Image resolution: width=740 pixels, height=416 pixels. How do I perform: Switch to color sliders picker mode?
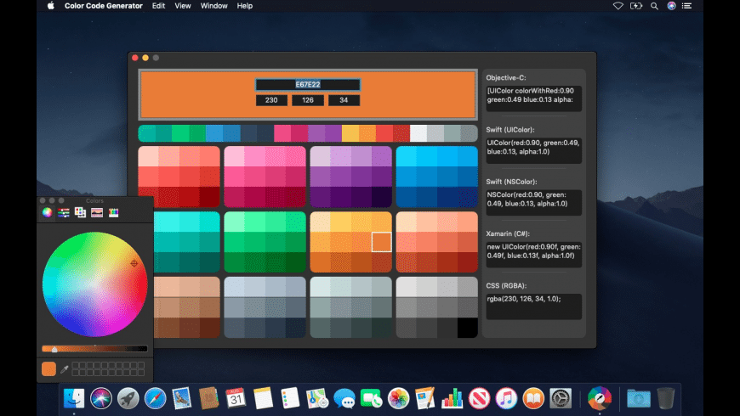click(x=64, y=212)
